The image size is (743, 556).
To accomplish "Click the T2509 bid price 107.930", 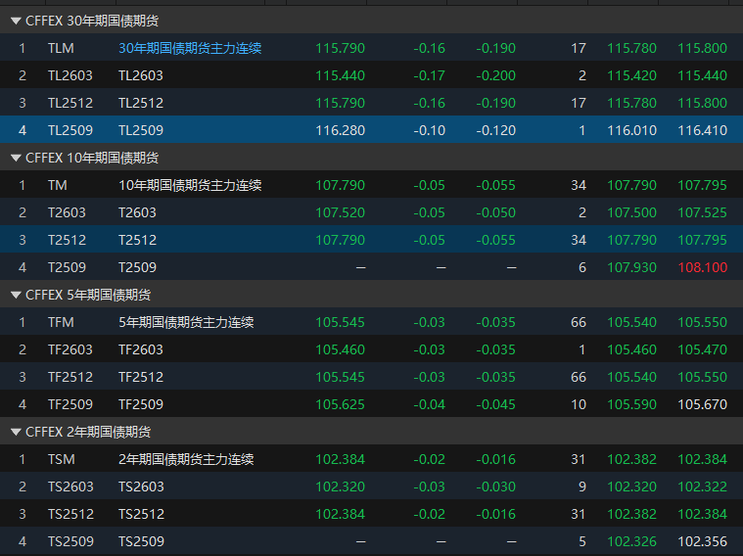I will (631, 267).
